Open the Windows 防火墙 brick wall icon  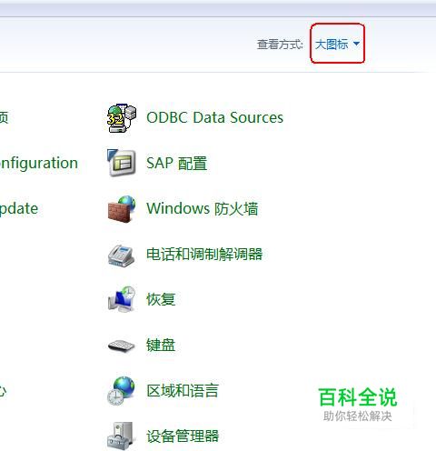click(x=122, y=208)
